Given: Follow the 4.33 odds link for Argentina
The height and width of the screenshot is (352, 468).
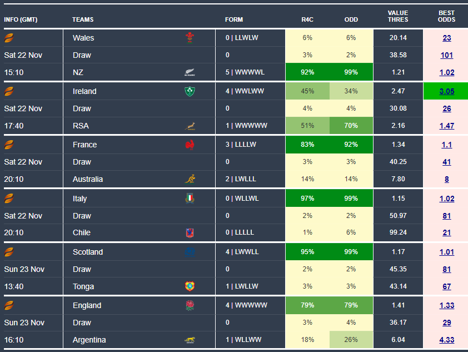Looking at the screenshot, I should click(x=447, y=340).
